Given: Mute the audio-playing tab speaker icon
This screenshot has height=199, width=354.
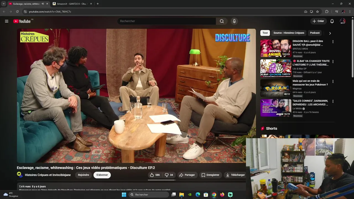Looking at the screenshot, I should click(x=43, y=4).
